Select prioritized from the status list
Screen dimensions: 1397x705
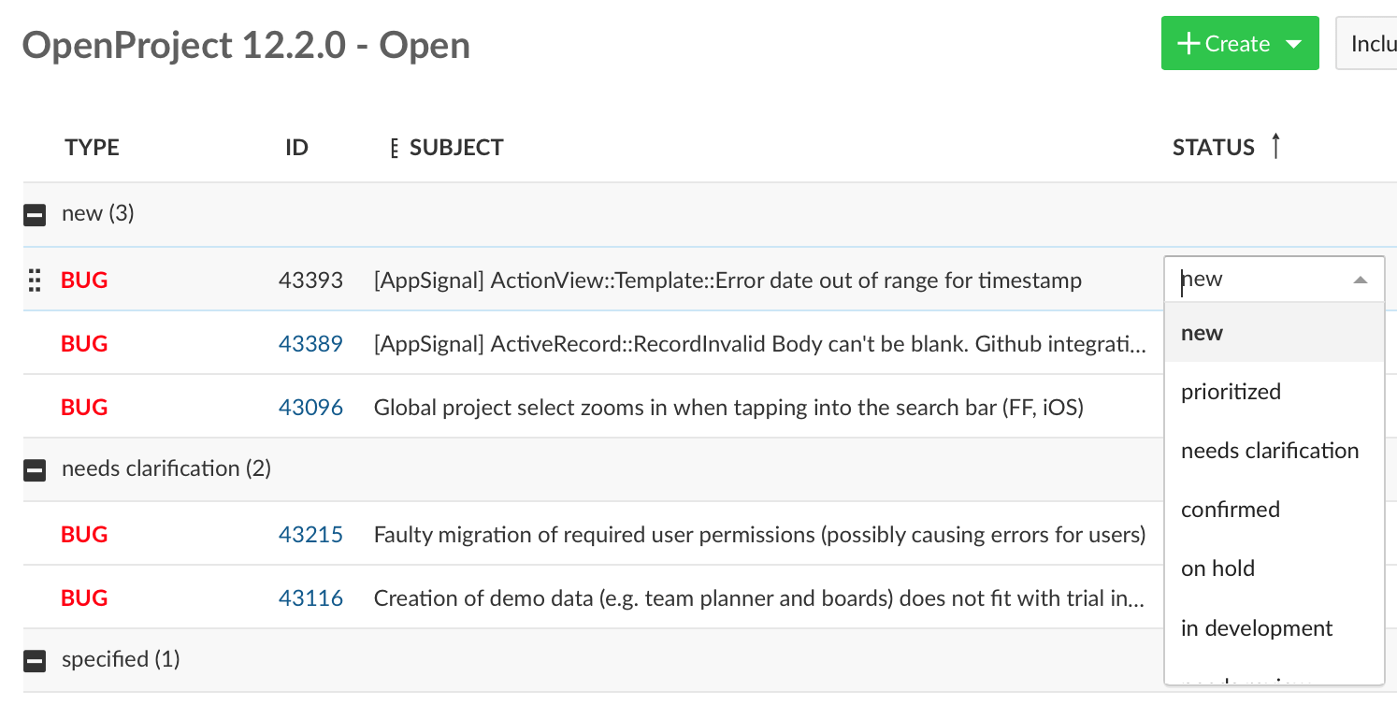tap(1230, 391)
